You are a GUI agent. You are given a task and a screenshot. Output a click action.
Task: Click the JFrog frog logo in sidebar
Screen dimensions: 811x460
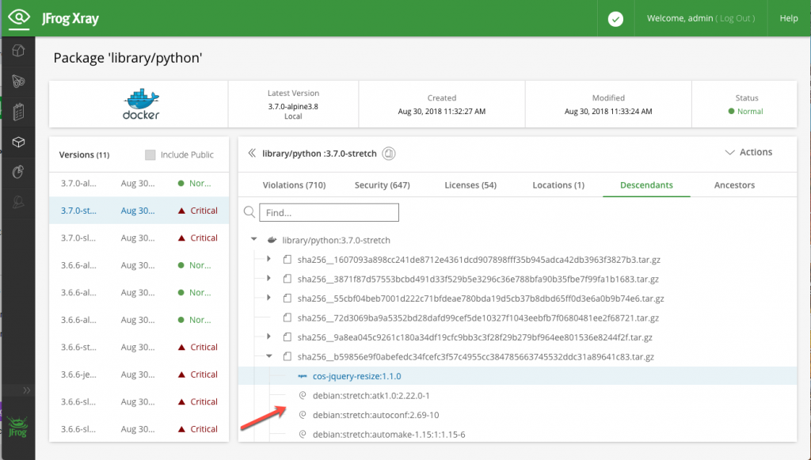pyautogui.click(x=17, y=420)
